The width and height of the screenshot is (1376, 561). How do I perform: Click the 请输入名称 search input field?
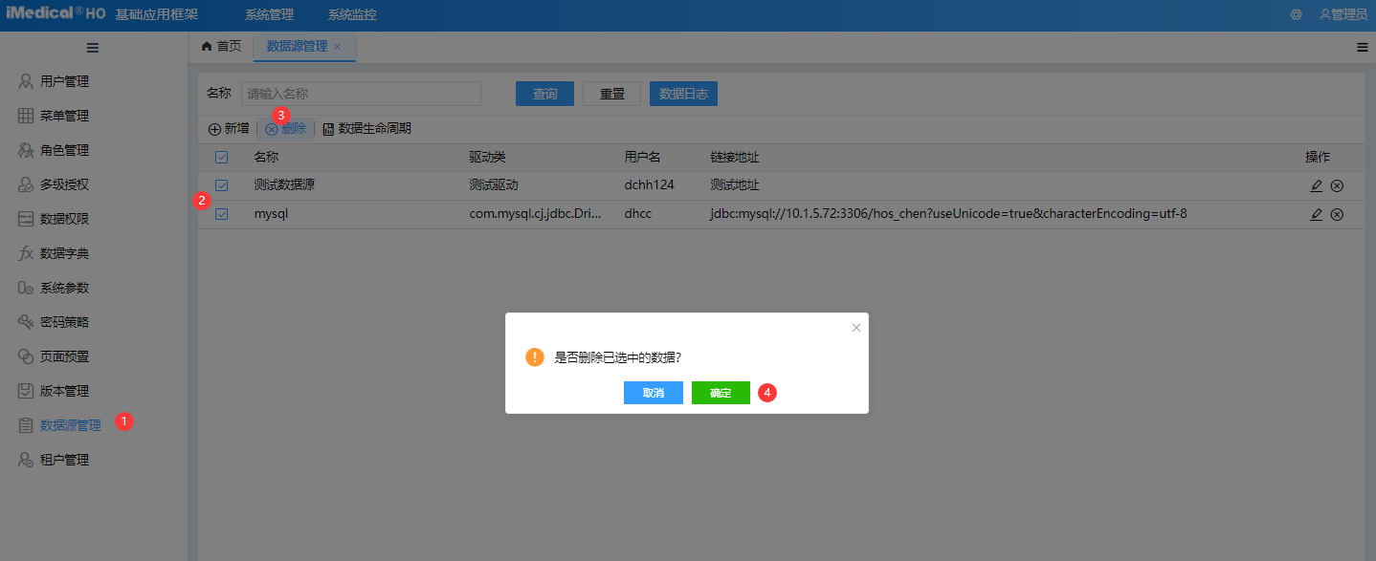coord(361,93)
